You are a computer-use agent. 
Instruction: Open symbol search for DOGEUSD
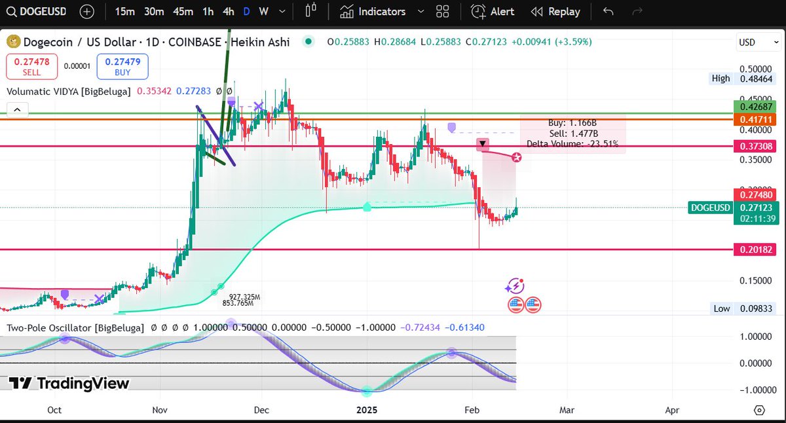[38, 12]
